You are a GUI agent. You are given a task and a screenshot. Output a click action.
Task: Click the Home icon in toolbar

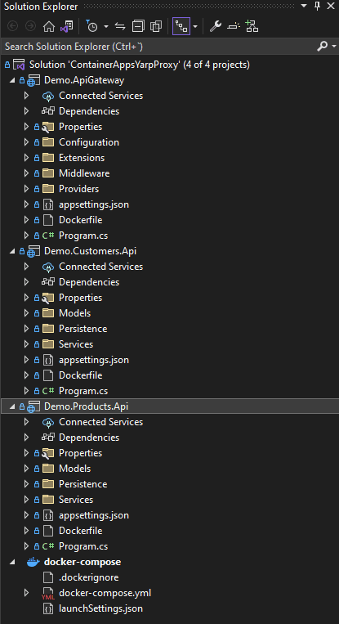[49, 27]
